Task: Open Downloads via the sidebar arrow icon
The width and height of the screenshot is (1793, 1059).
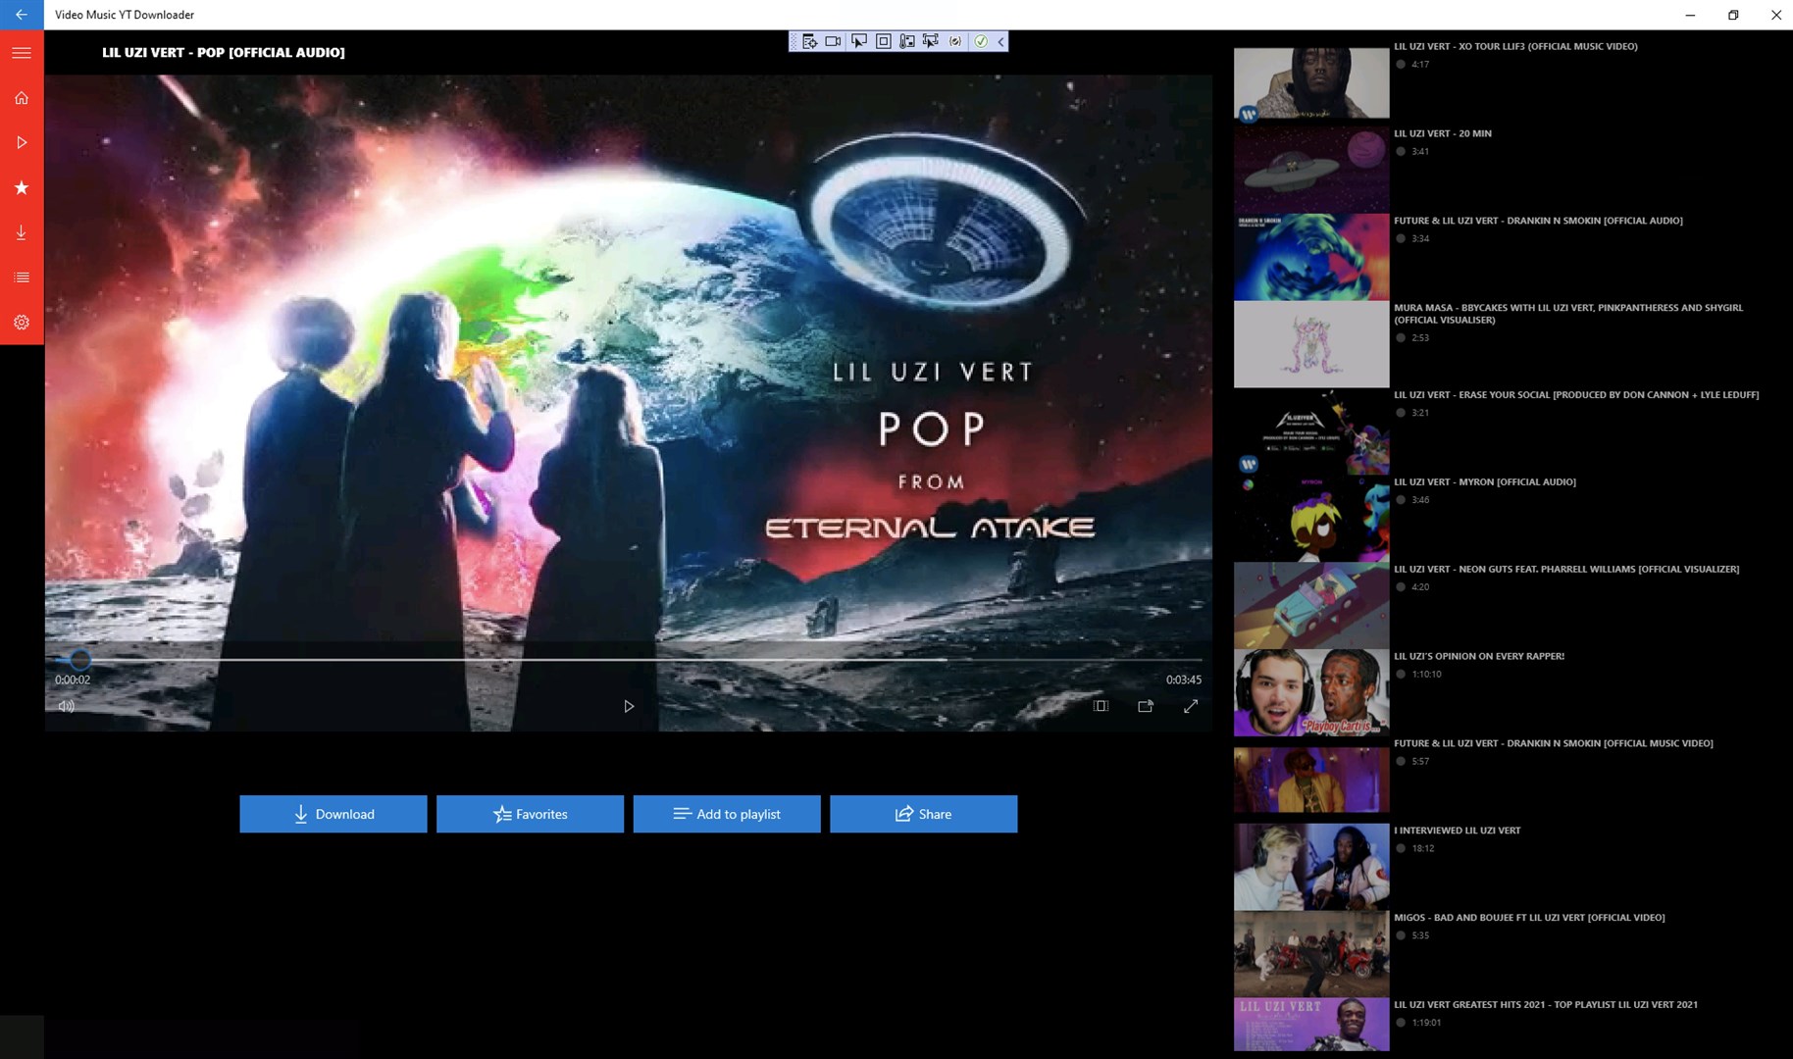Action: coord(22,232)
